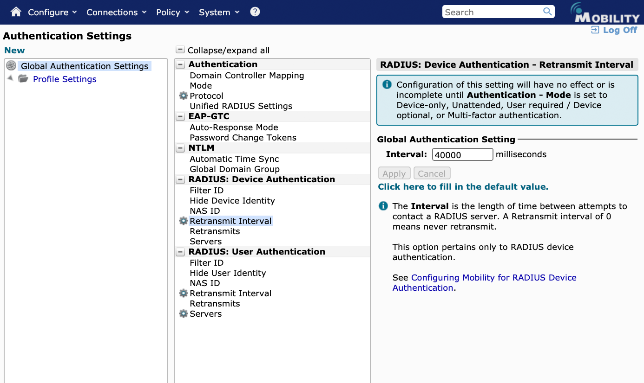Click the search magnifier icon
Screen dimensions: 644x383
coord(547,12)
